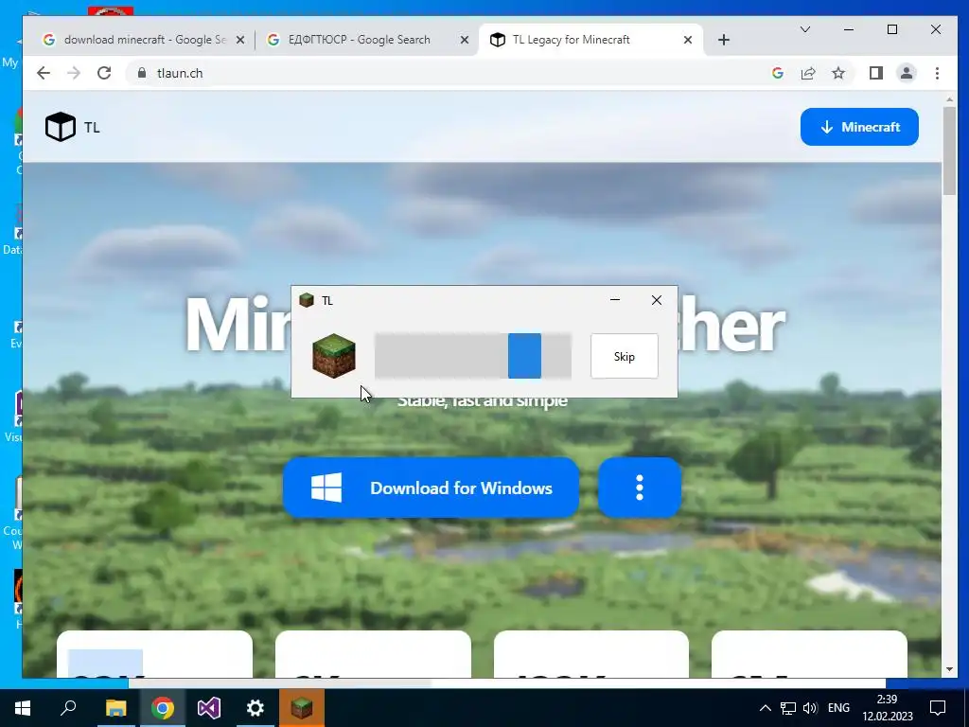This screenshot has height=727, width=969.
Task: Open File Explorer from the taskbar
Action: pyautogui.click(x=115, y=708)
